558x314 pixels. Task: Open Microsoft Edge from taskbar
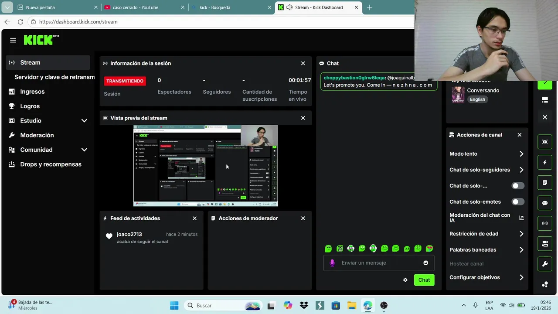[x=367, y=305]
